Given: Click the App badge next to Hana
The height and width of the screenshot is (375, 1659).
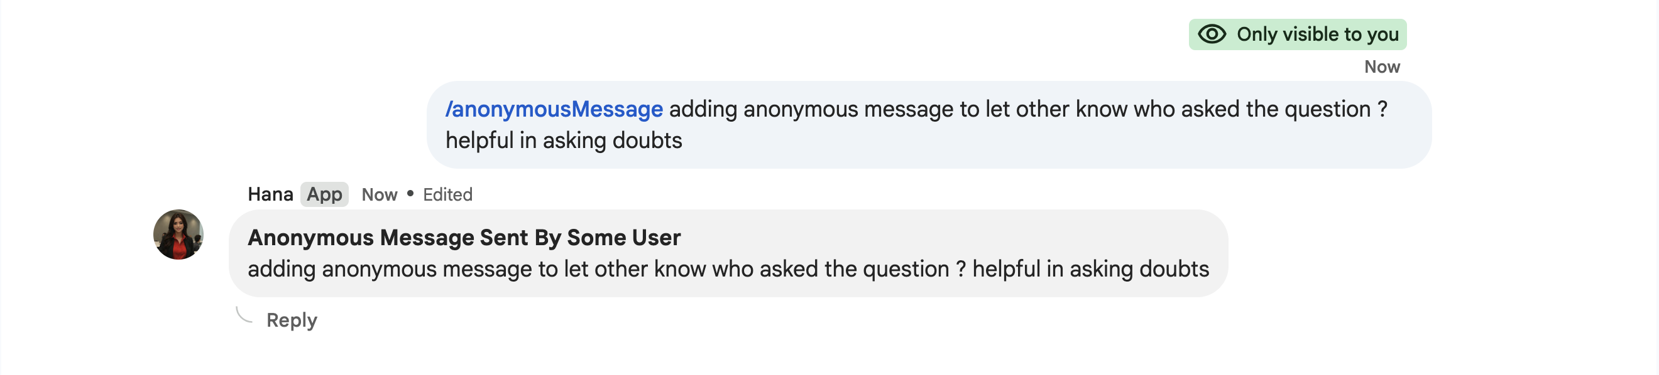Looking at the screenshot, I should click(x=325, y=194).
